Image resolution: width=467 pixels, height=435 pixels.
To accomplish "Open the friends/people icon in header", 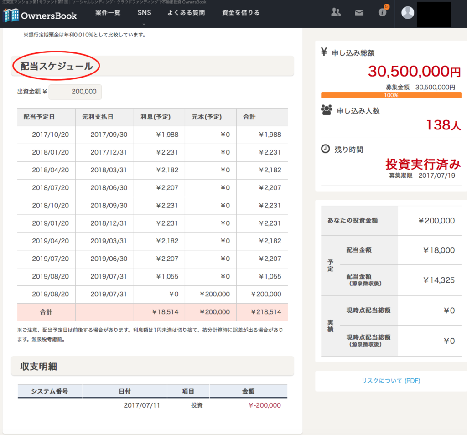I will coord(336,12).
